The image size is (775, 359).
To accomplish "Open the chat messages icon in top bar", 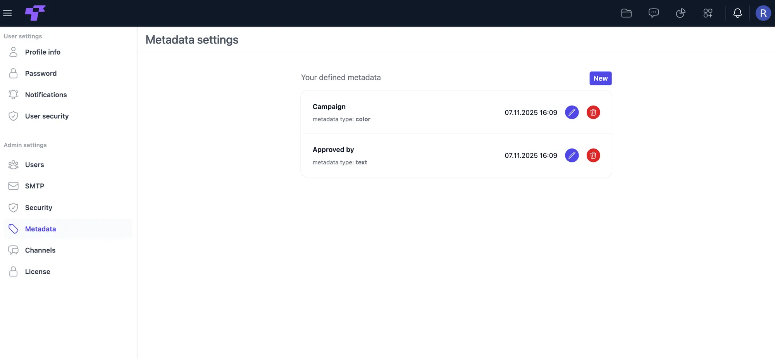I will point(653,13).
